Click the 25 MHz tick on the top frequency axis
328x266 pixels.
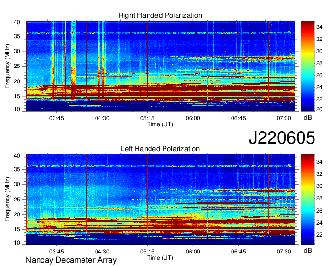(17, 66)
